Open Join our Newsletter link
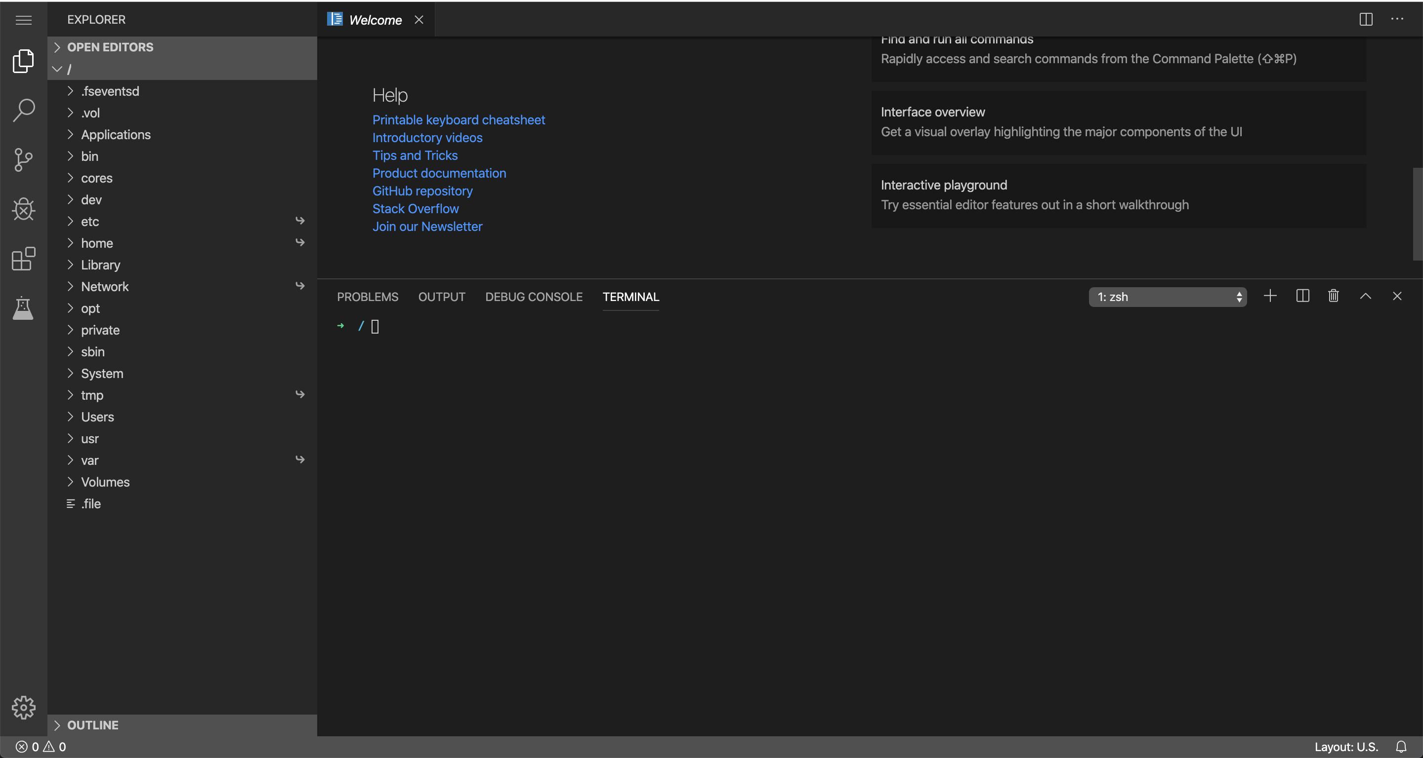 point(427,226)
